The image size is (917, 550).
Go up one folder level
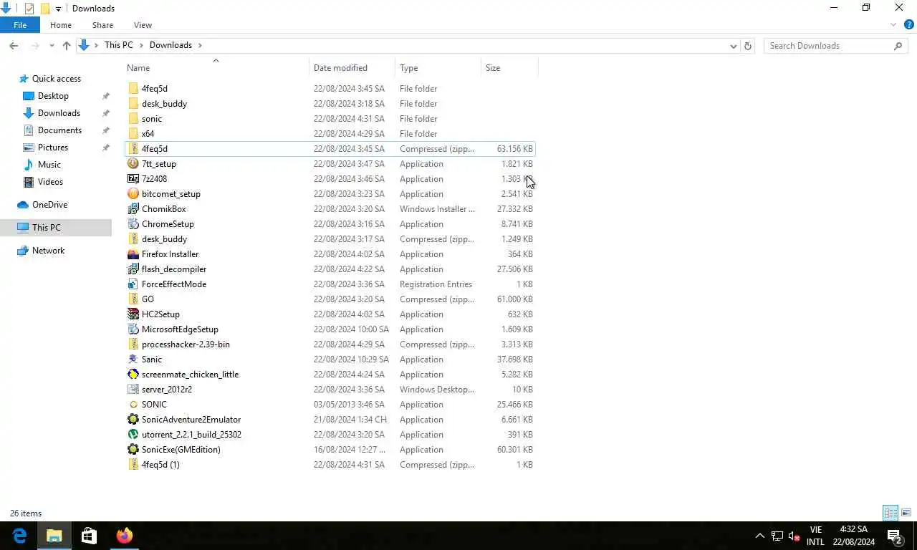(67, 46)
